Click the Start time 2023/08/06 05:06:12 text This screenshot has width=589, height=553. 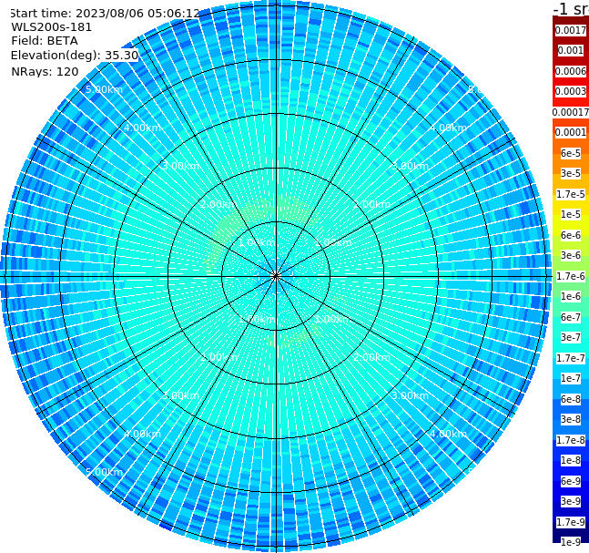pos(106,13)
